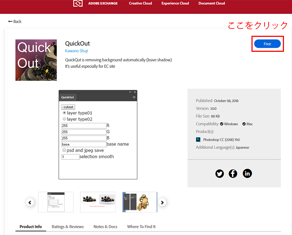Show previous screenshot with left arrow
Screen dimensions: 292x235
(x=30, y=203)
